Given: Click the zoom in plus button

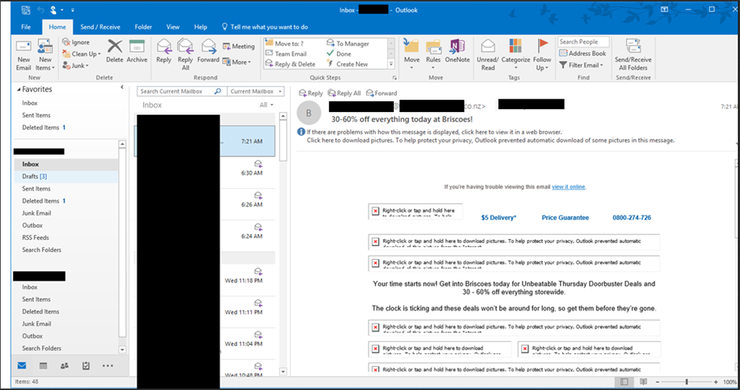Looking at the screenshot, I should point(715,381).
